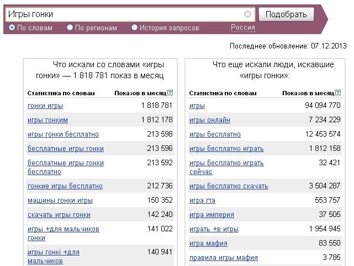Screen dimensions: 354x266
Task: Focus the 'Игры гонки' search input
Action: point(124,14)
